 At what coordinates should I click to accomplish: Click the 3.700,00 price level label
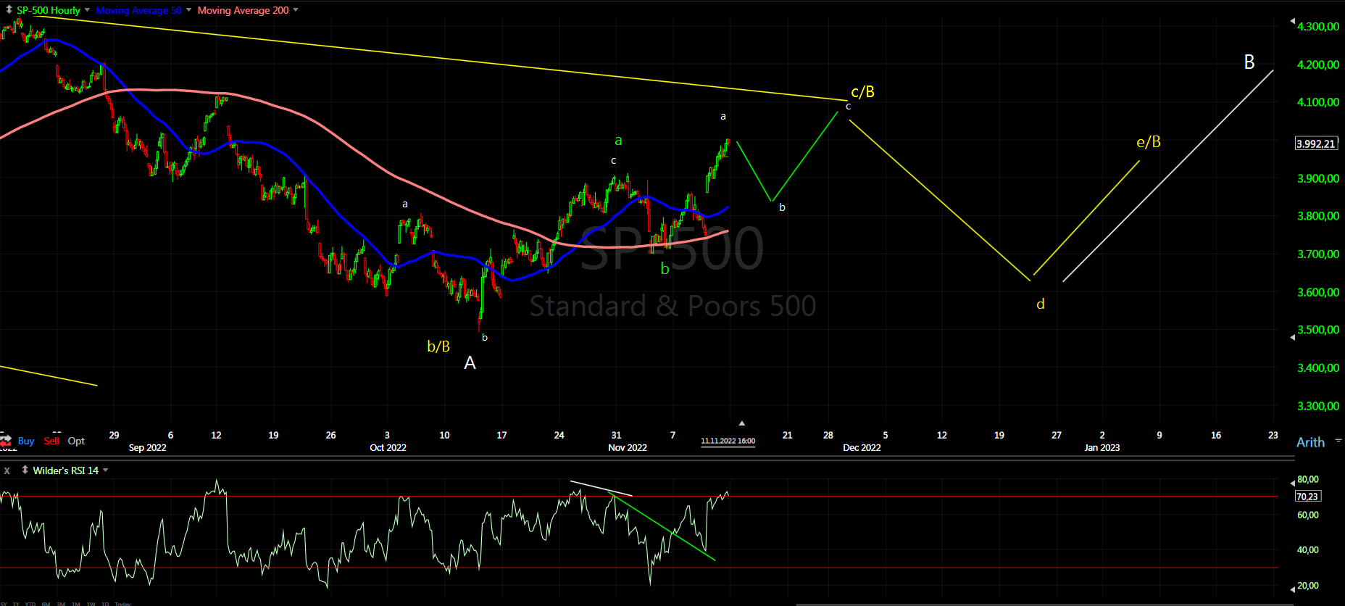coord(1318,254)
